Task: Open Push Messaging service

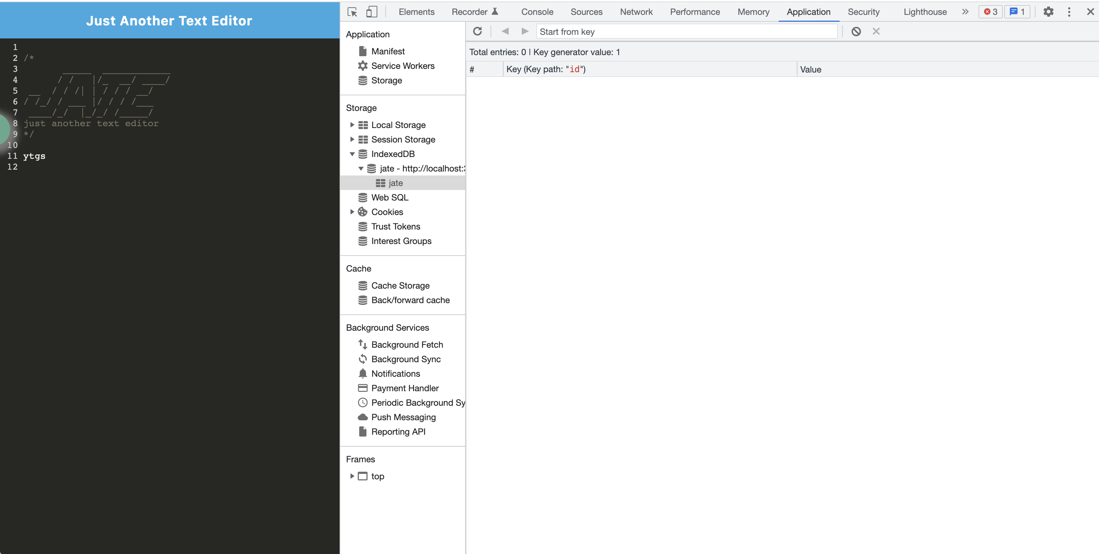Action: click(403, 417)
